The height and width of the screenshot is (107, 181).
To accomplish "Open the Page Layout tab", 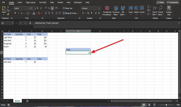I will tap(31, 2).
